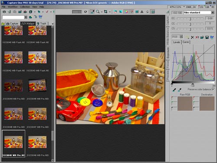This screenshot has width=217, height=163.
Task: Select thumbnail _DSC0042 WB Flash.NEF
Action: [x=13, y=57]
